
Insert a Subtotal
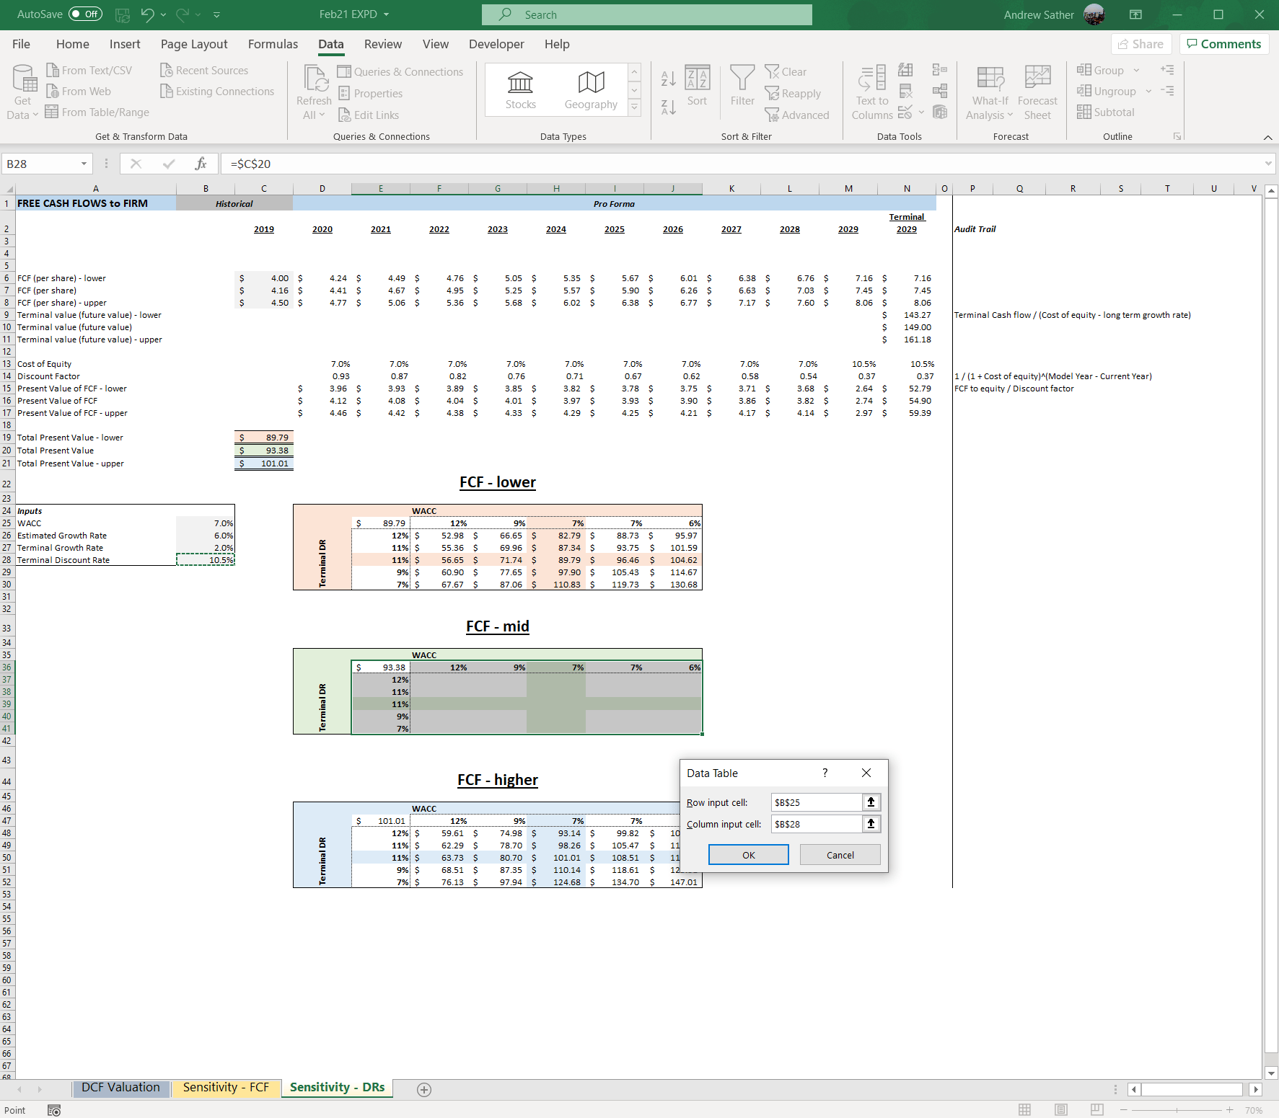1106,112
